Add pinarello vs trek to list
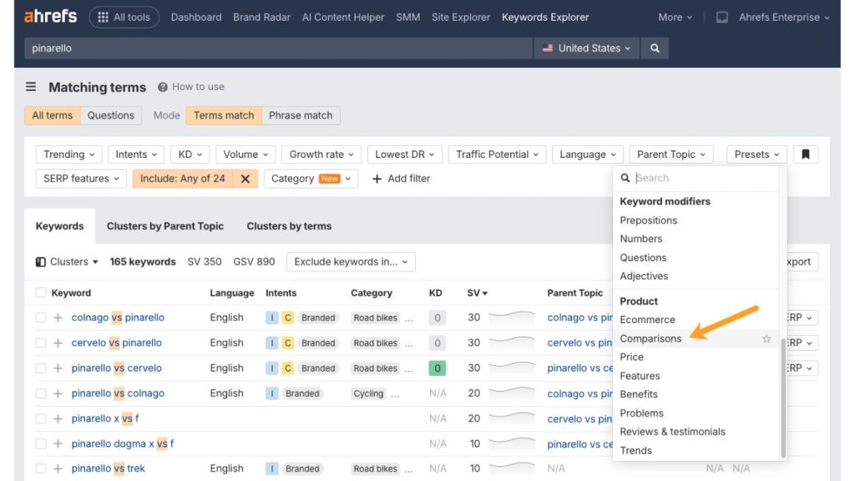855x481 pixels. tap(58, 468)
